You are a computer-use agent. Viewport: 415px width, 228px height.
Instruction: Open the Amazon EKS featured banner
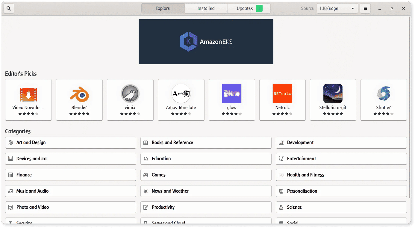(206, 42)
